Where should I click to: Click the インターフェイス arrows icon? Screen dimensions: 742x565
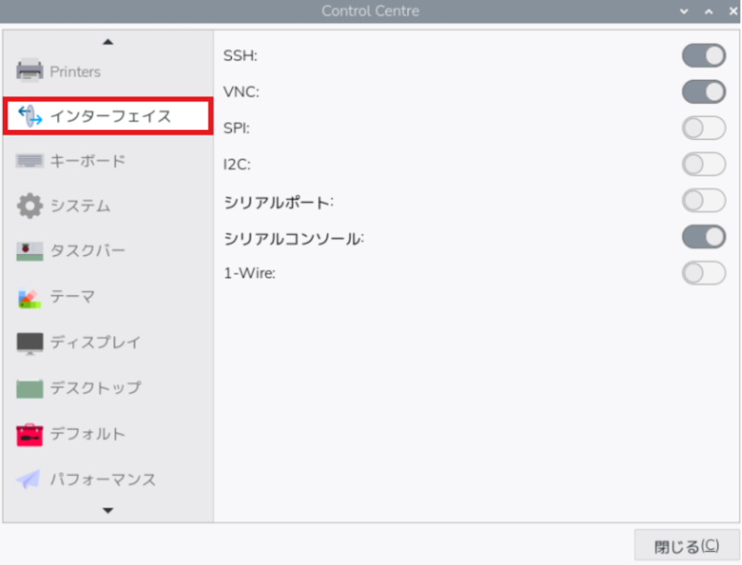click(30, 116)
